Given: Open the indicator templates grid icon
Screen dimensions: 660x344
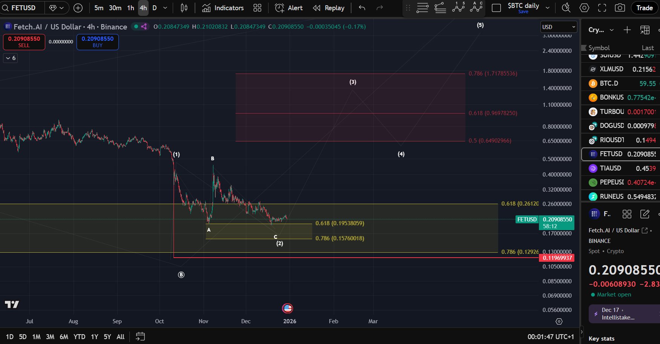Looking at the screenshot, I should (x=258, y=8).
